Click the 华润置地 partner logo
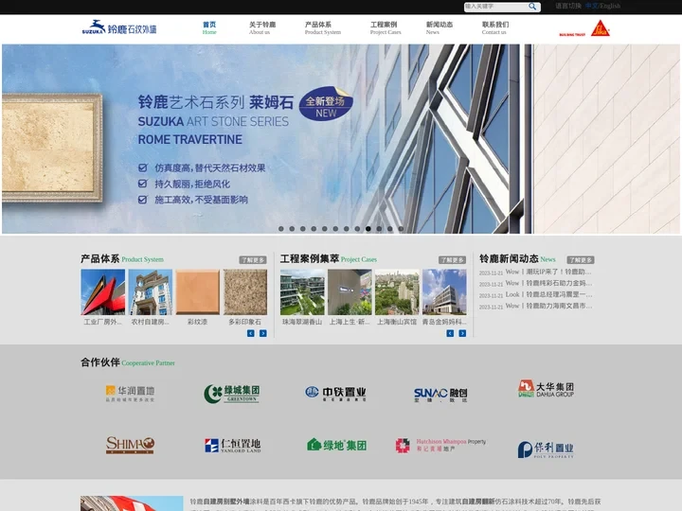682x511 pixels. point(130,394)
